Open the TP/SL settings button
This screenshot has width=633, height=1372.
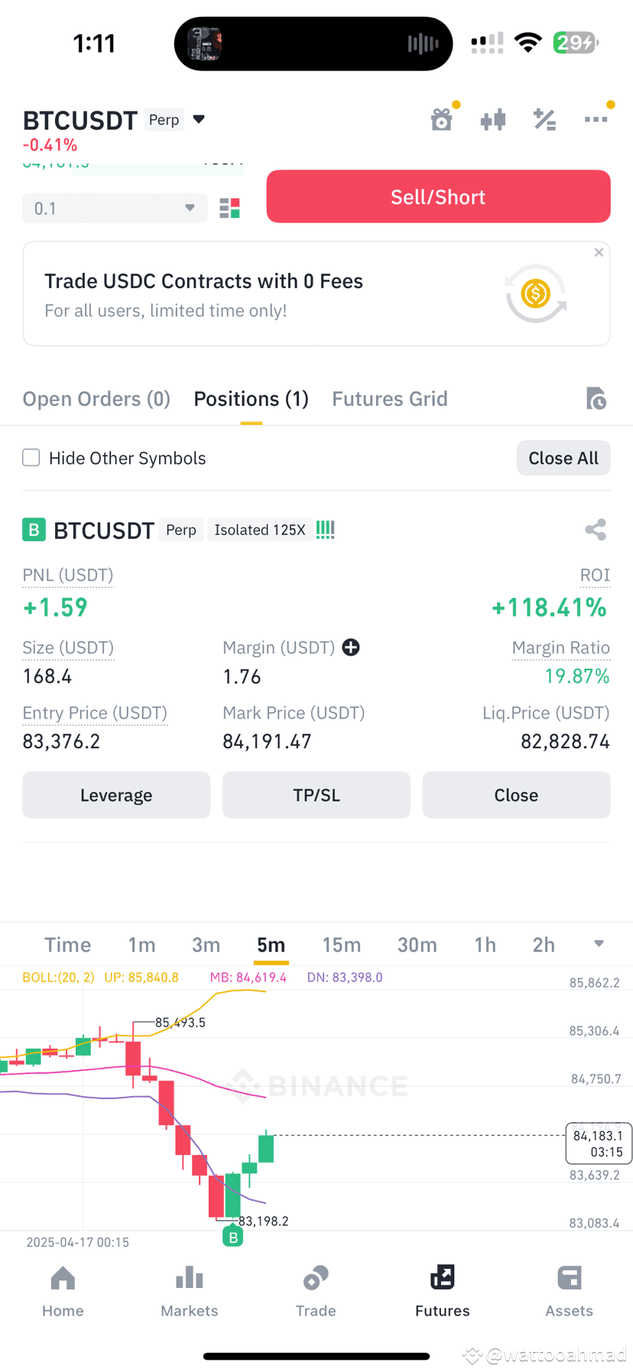(x=316, y=795)
